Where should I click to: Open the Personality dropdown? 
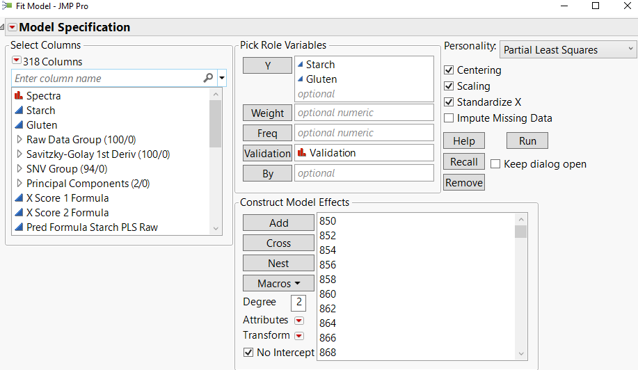pos(568,49)
